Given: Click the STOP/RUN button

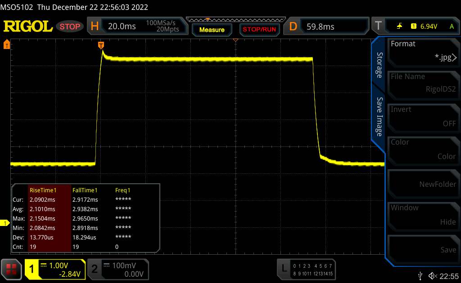Looking at the screenshot, I should click(259, 30).
